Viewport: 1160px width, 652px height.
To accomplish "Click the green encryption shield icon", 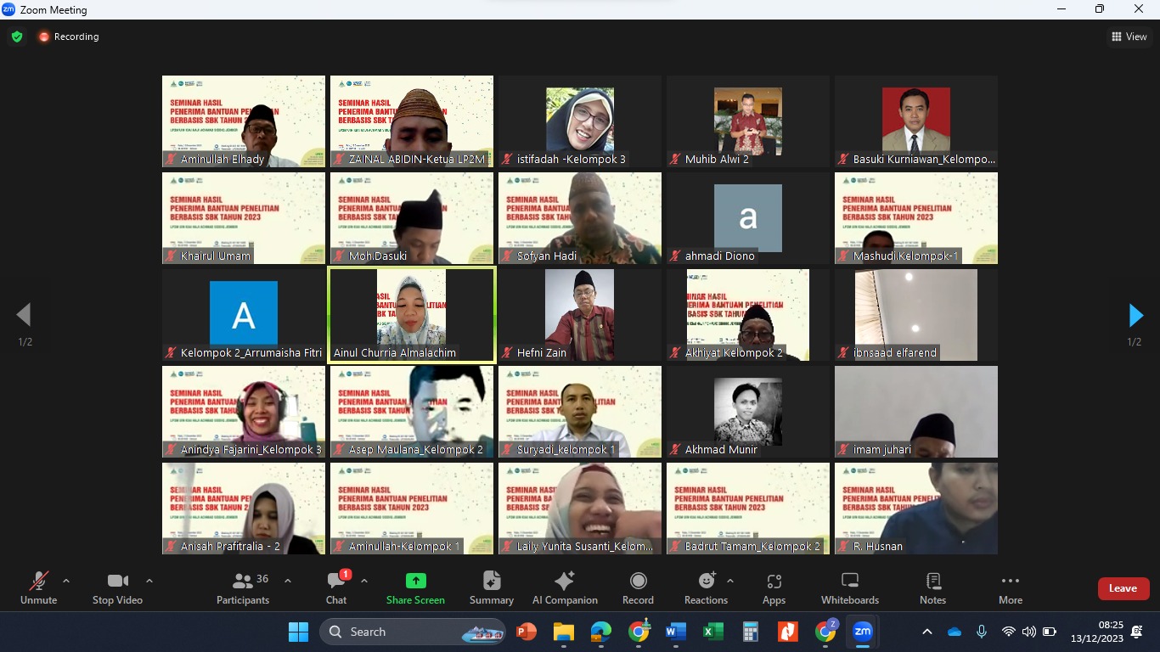I will coord(17,37).
